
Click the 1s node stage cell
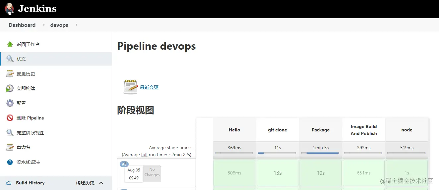click(x=407, y=173)
